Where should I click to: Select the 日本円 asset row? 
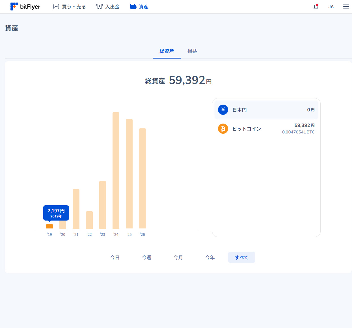(266, 110)
